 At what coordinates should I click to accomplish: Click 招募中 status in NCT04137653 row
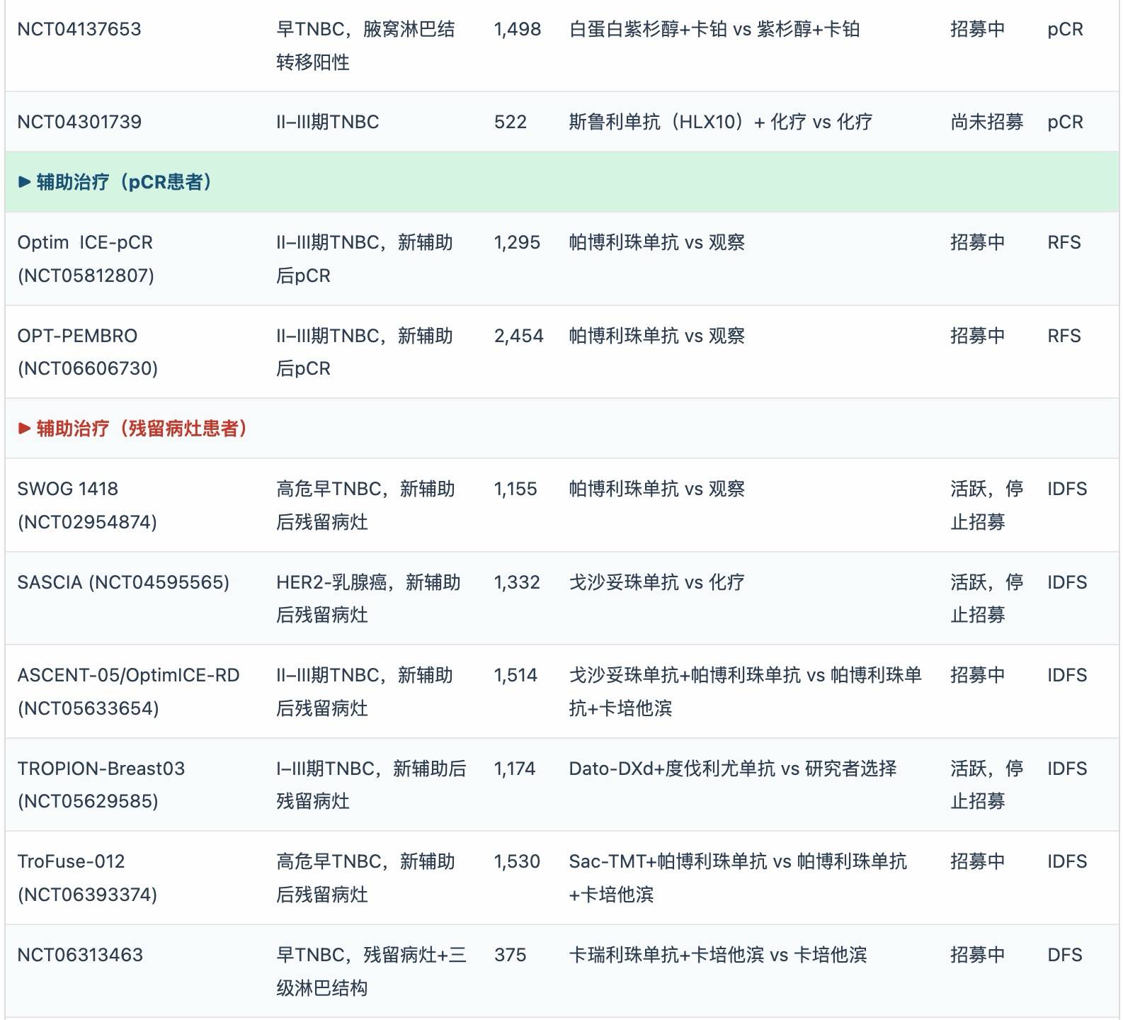click(x=978, y=29)
